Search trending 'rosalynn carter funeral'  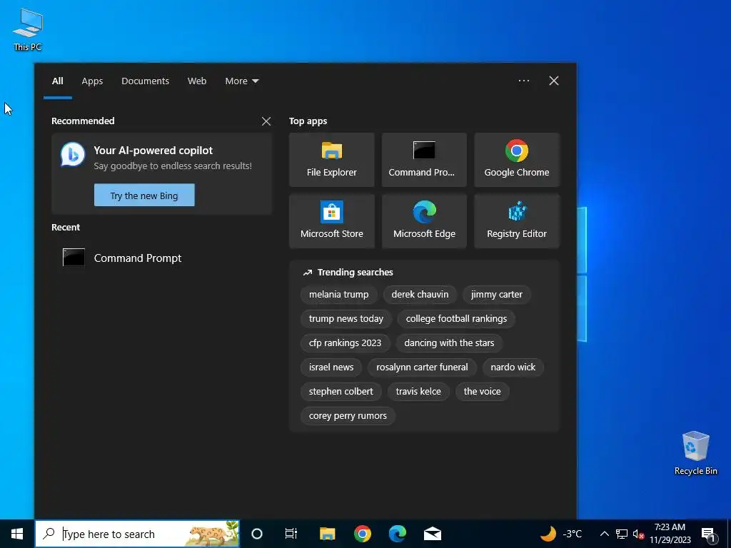pos(422,367)
